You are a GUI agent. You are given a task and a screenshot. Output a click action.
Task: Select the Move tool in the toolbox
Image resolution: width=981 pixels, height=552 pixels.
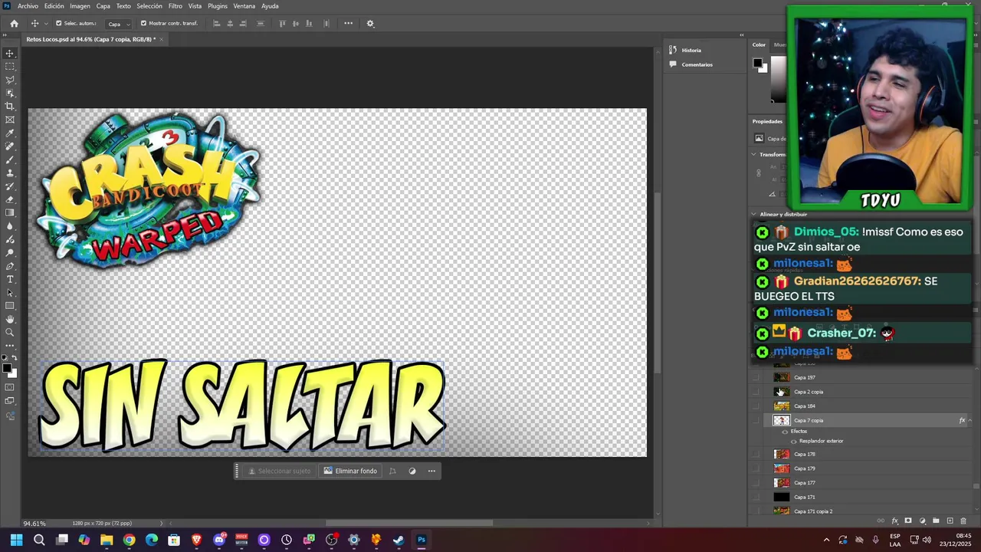pyautogui.click(x=10, y=53)
